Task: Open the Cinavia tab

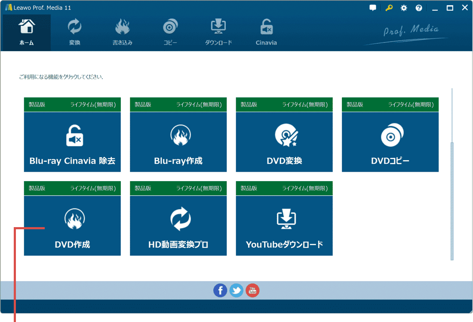Action: [266, 32]
